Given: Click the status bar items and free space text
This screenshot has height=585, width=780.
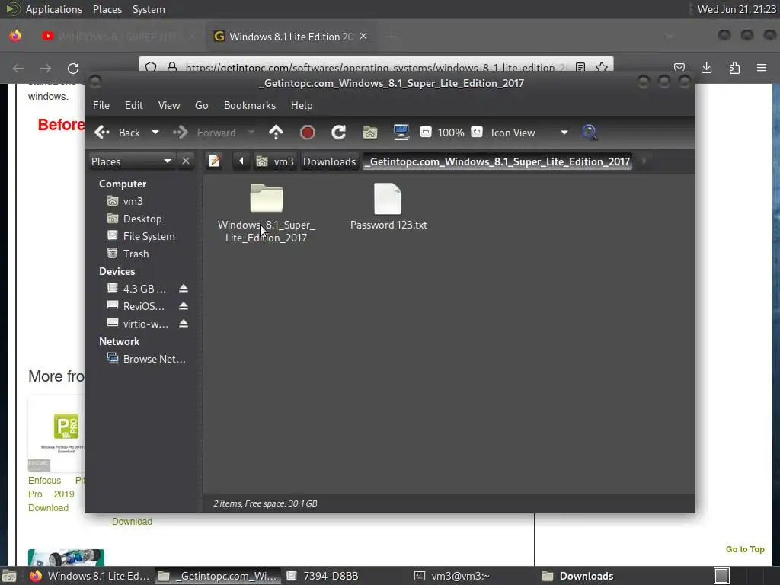Looking at the screenshot, I should click(x=265, y=503).
